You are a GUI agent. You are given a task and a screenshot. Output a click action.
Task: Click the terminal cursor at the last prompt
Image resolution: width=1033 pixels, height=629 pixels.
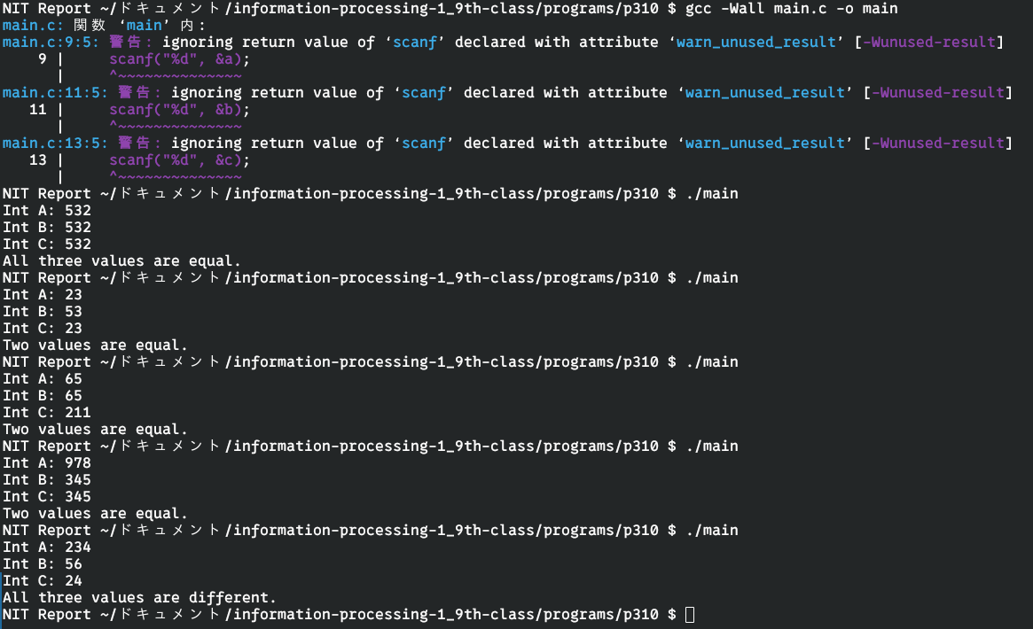690,614
